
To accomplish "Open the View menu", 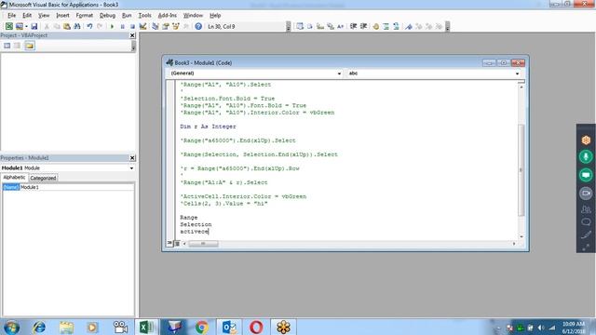I will coord(44,15).
